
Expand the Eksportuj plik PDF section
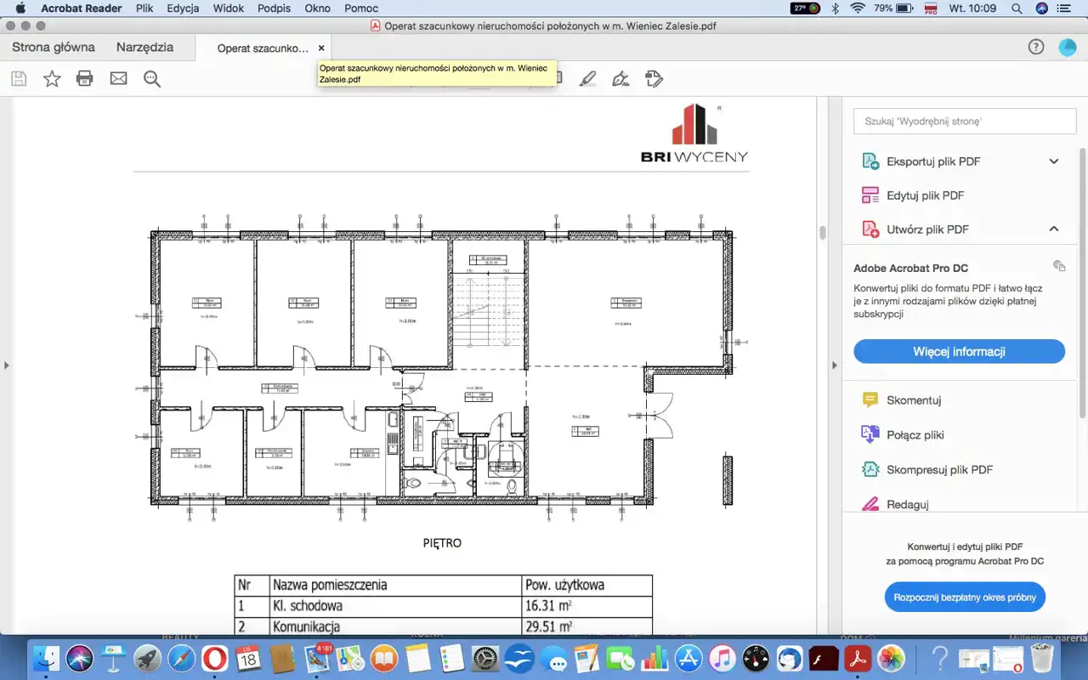coord(1053,161)
